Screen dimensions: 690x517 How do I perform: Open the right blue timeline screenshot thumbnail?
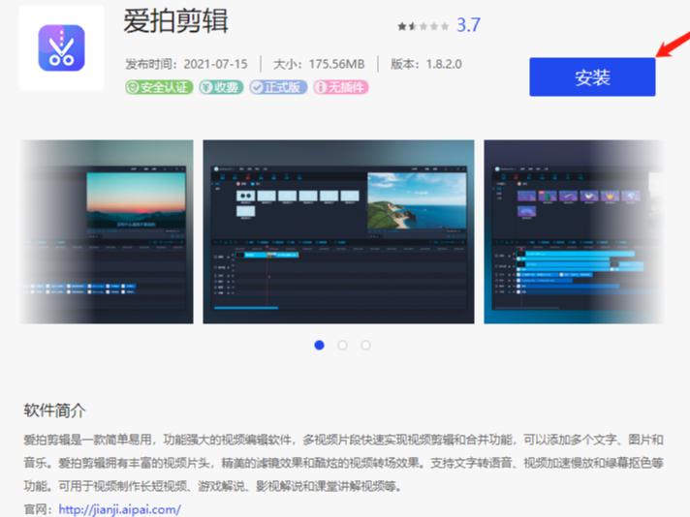[574, 231]
